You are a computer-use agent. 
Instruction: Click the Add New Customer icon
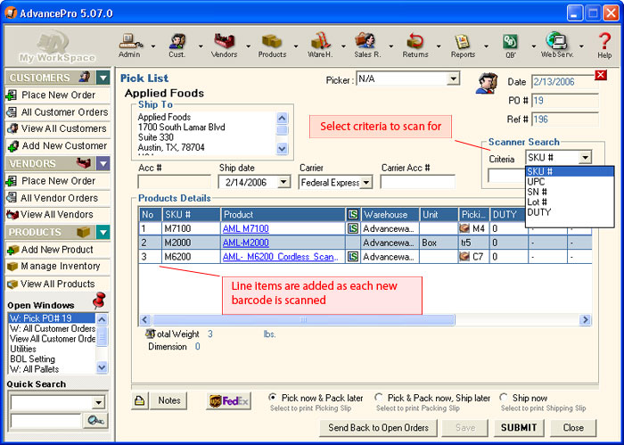click(12, 146)
